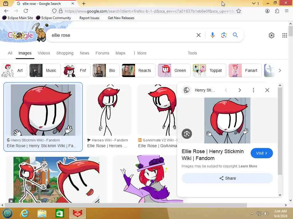Filter images by Green chip

(174, 70)
